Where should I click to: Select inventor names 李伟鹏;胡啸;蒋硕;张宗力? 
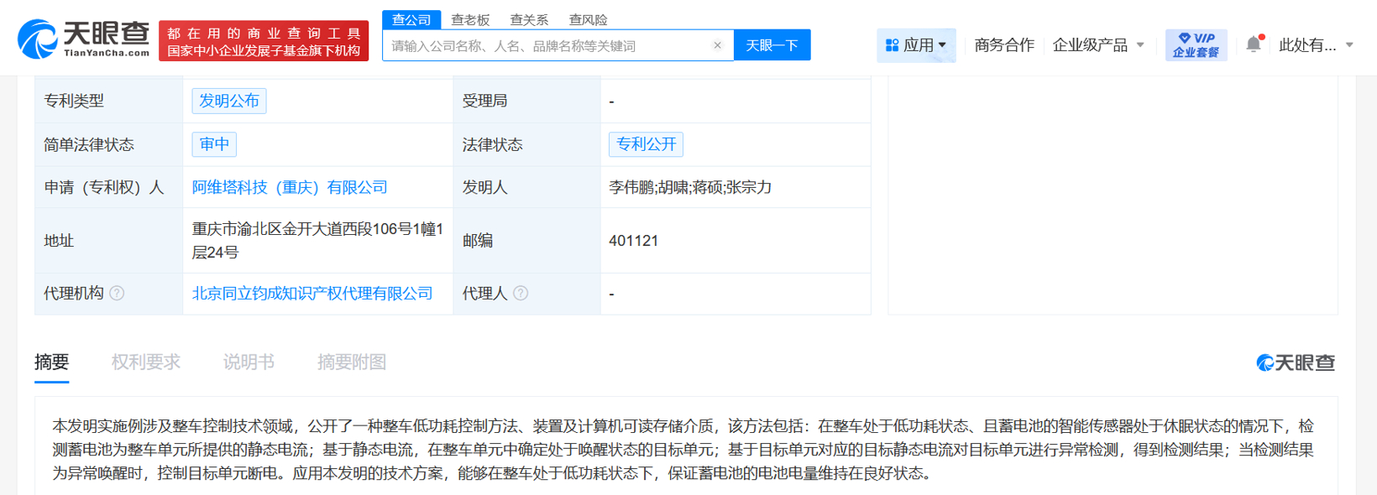click(690, 187)
